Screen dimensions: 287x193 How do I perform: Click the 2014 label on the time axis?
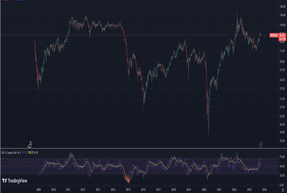click(x=113, y=190)
